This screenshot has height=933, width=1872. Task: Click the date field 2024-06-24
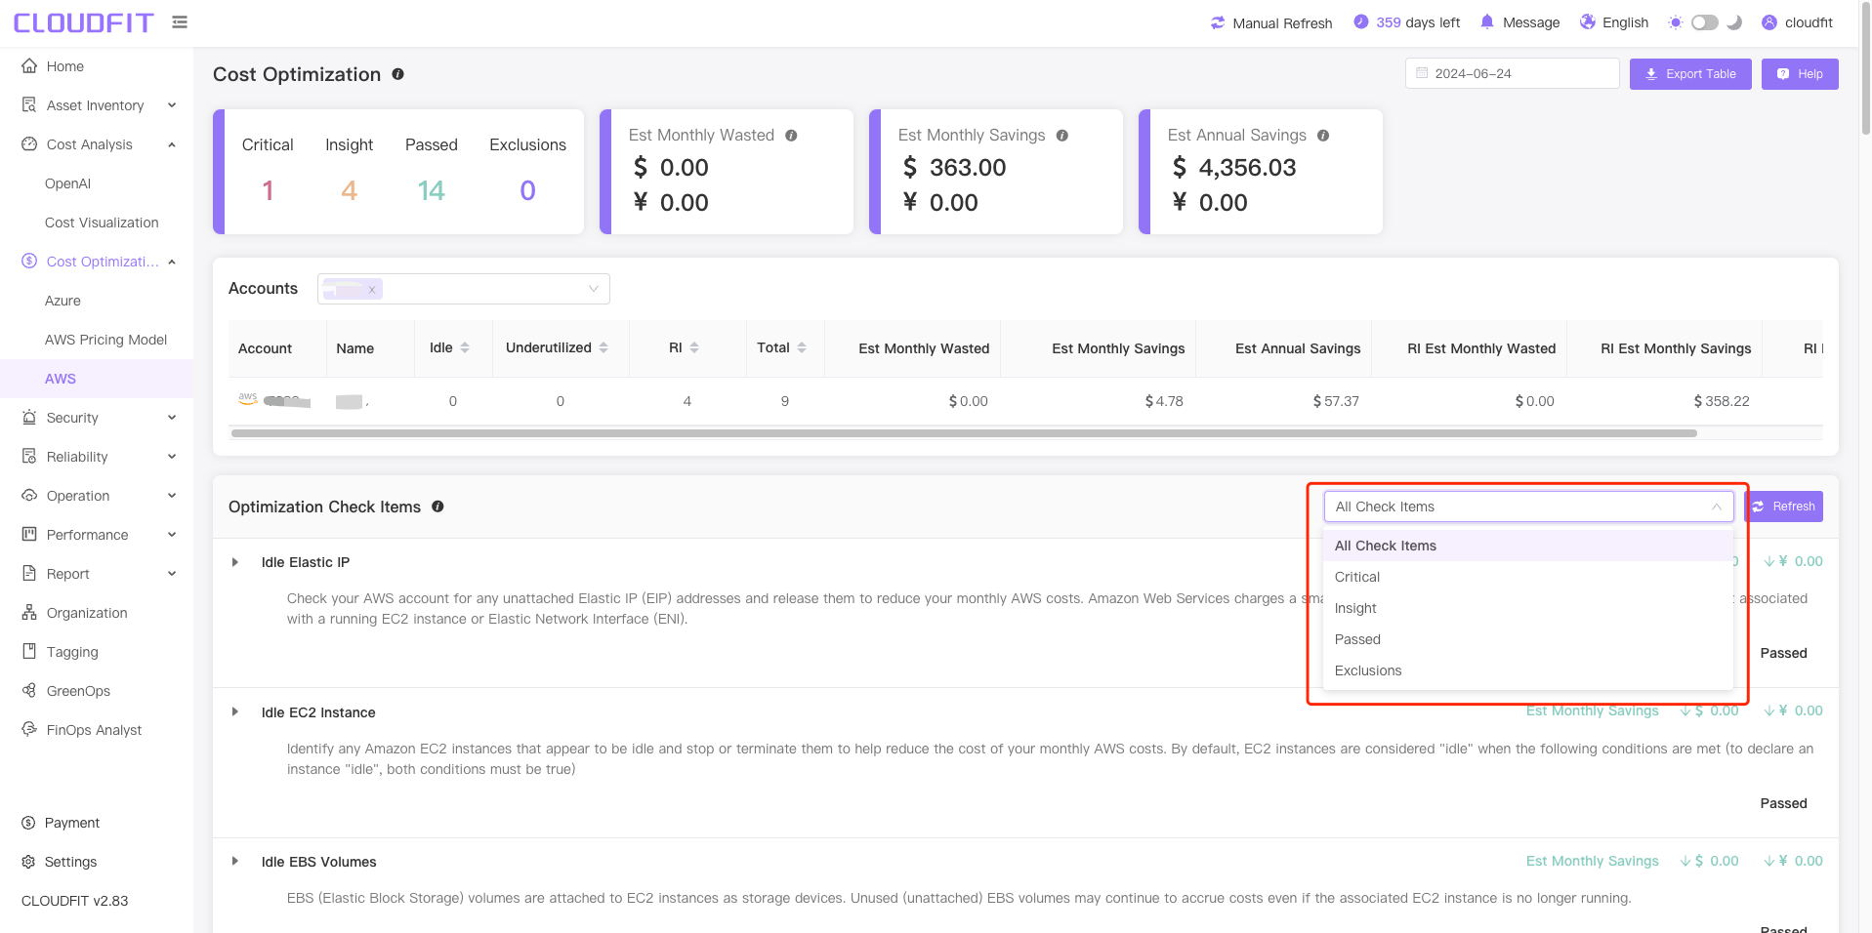[1512, 73]
